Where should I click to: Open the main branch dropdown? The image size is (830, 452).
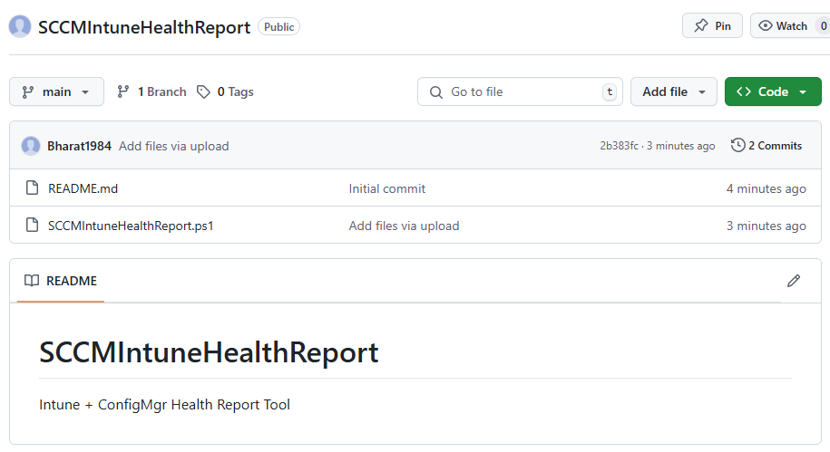tap(56, 91)
